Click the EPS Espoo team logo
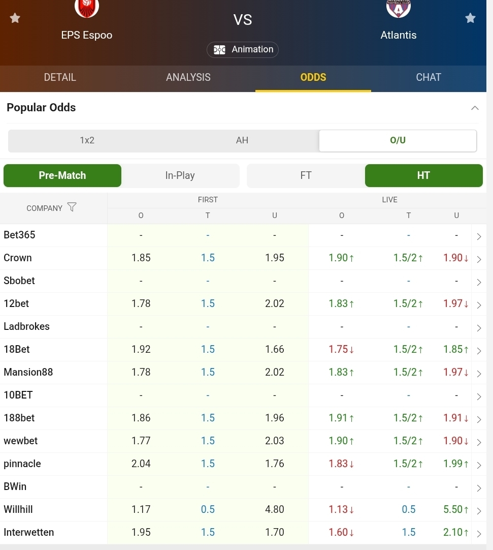The height and width of the screenshot is (550, 493). [x=87, y=7]
